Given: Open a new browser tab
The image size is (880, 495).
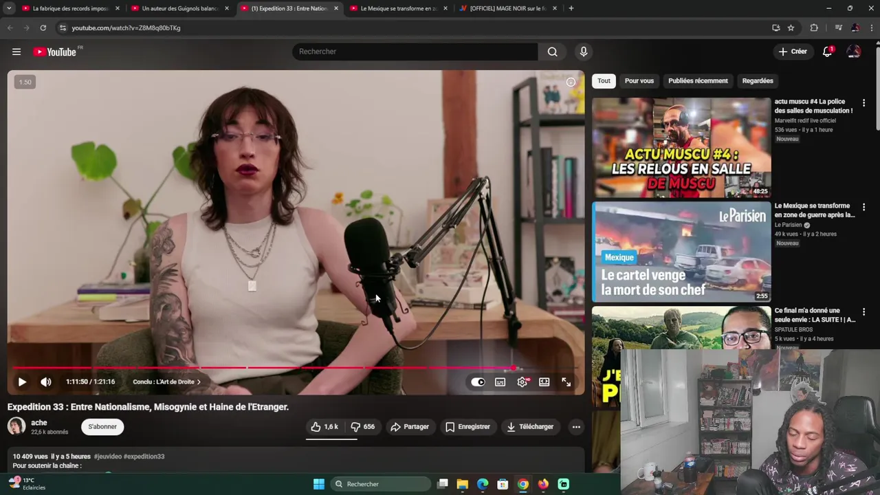Looking at the screenshot, I should coord(571,8).
